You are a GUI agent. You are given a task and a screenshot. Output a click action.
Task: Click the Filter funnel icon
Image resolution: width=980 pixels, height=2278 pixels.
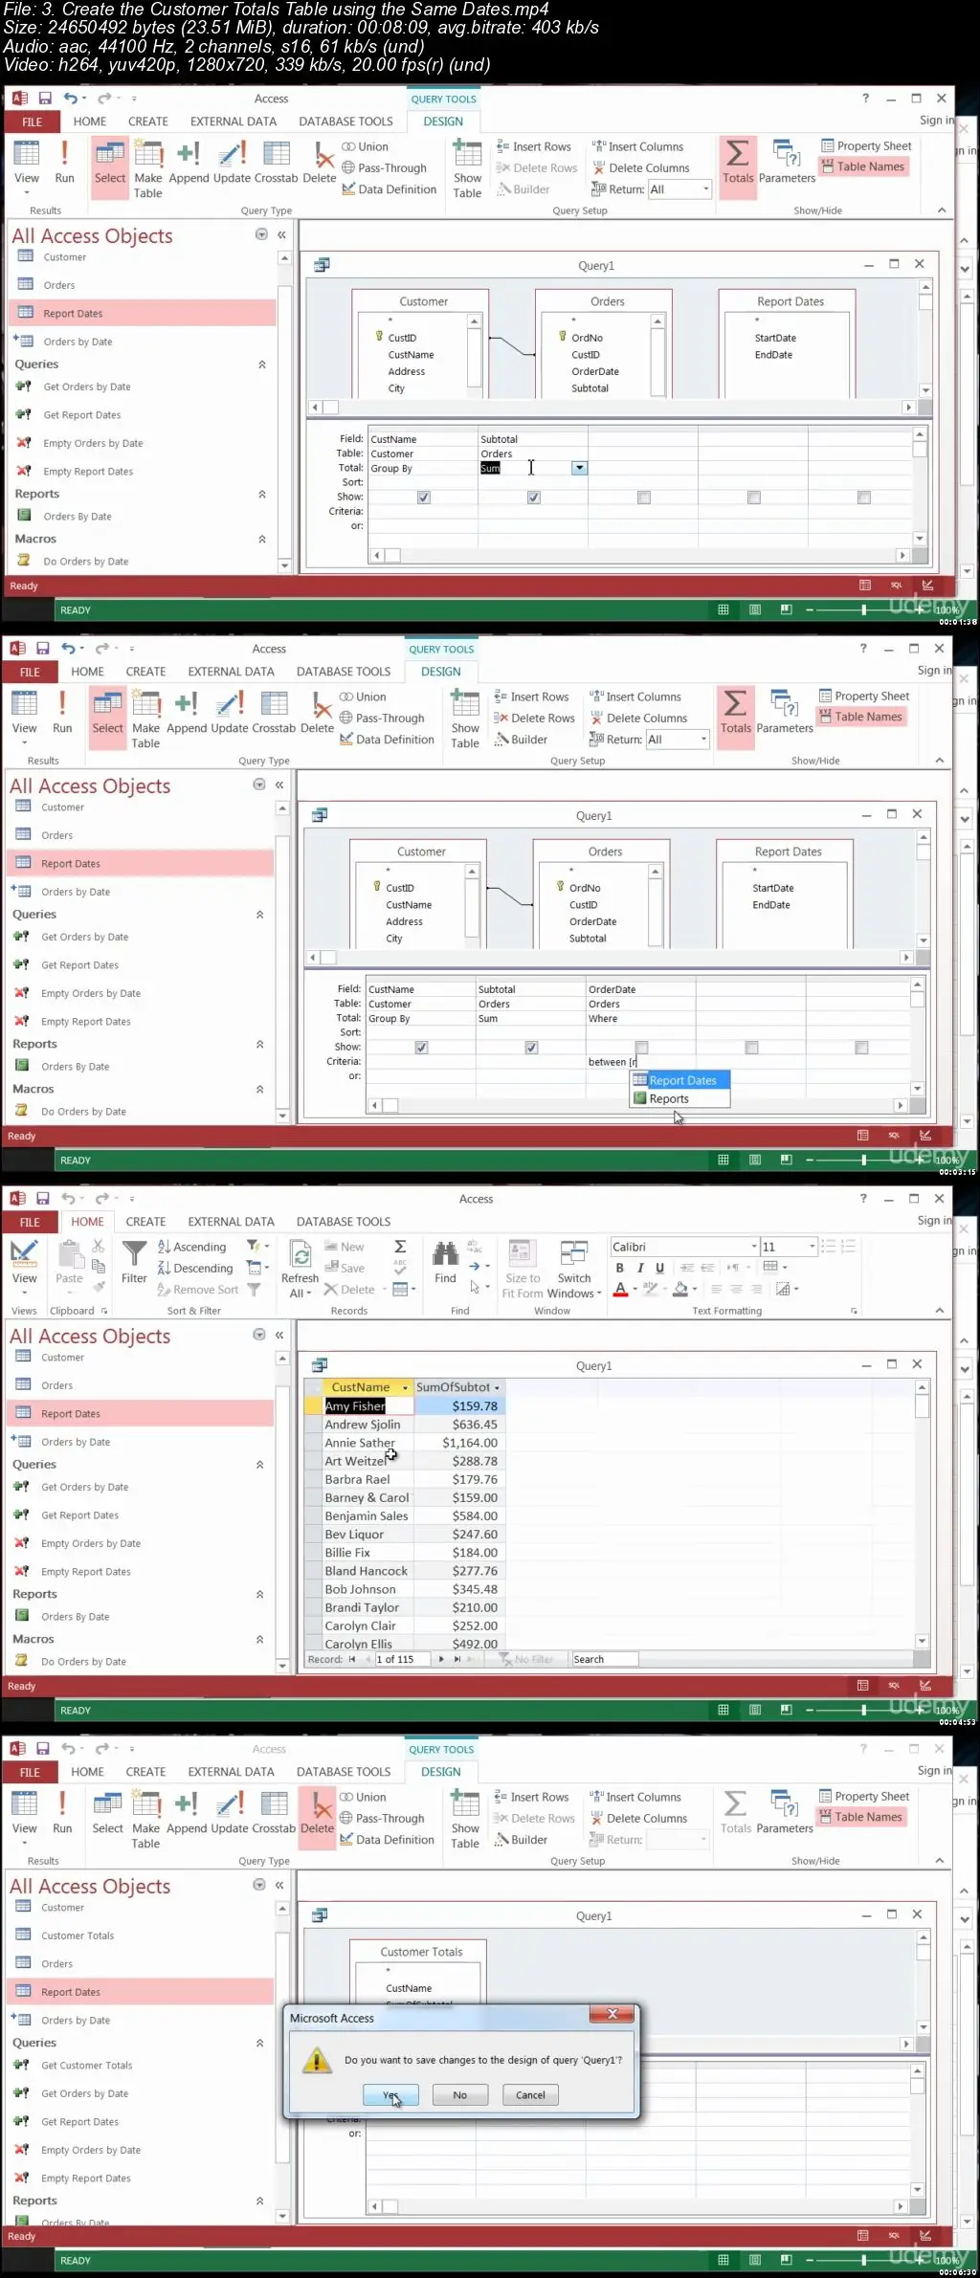pyautogui.click(x=134, y=1252)
